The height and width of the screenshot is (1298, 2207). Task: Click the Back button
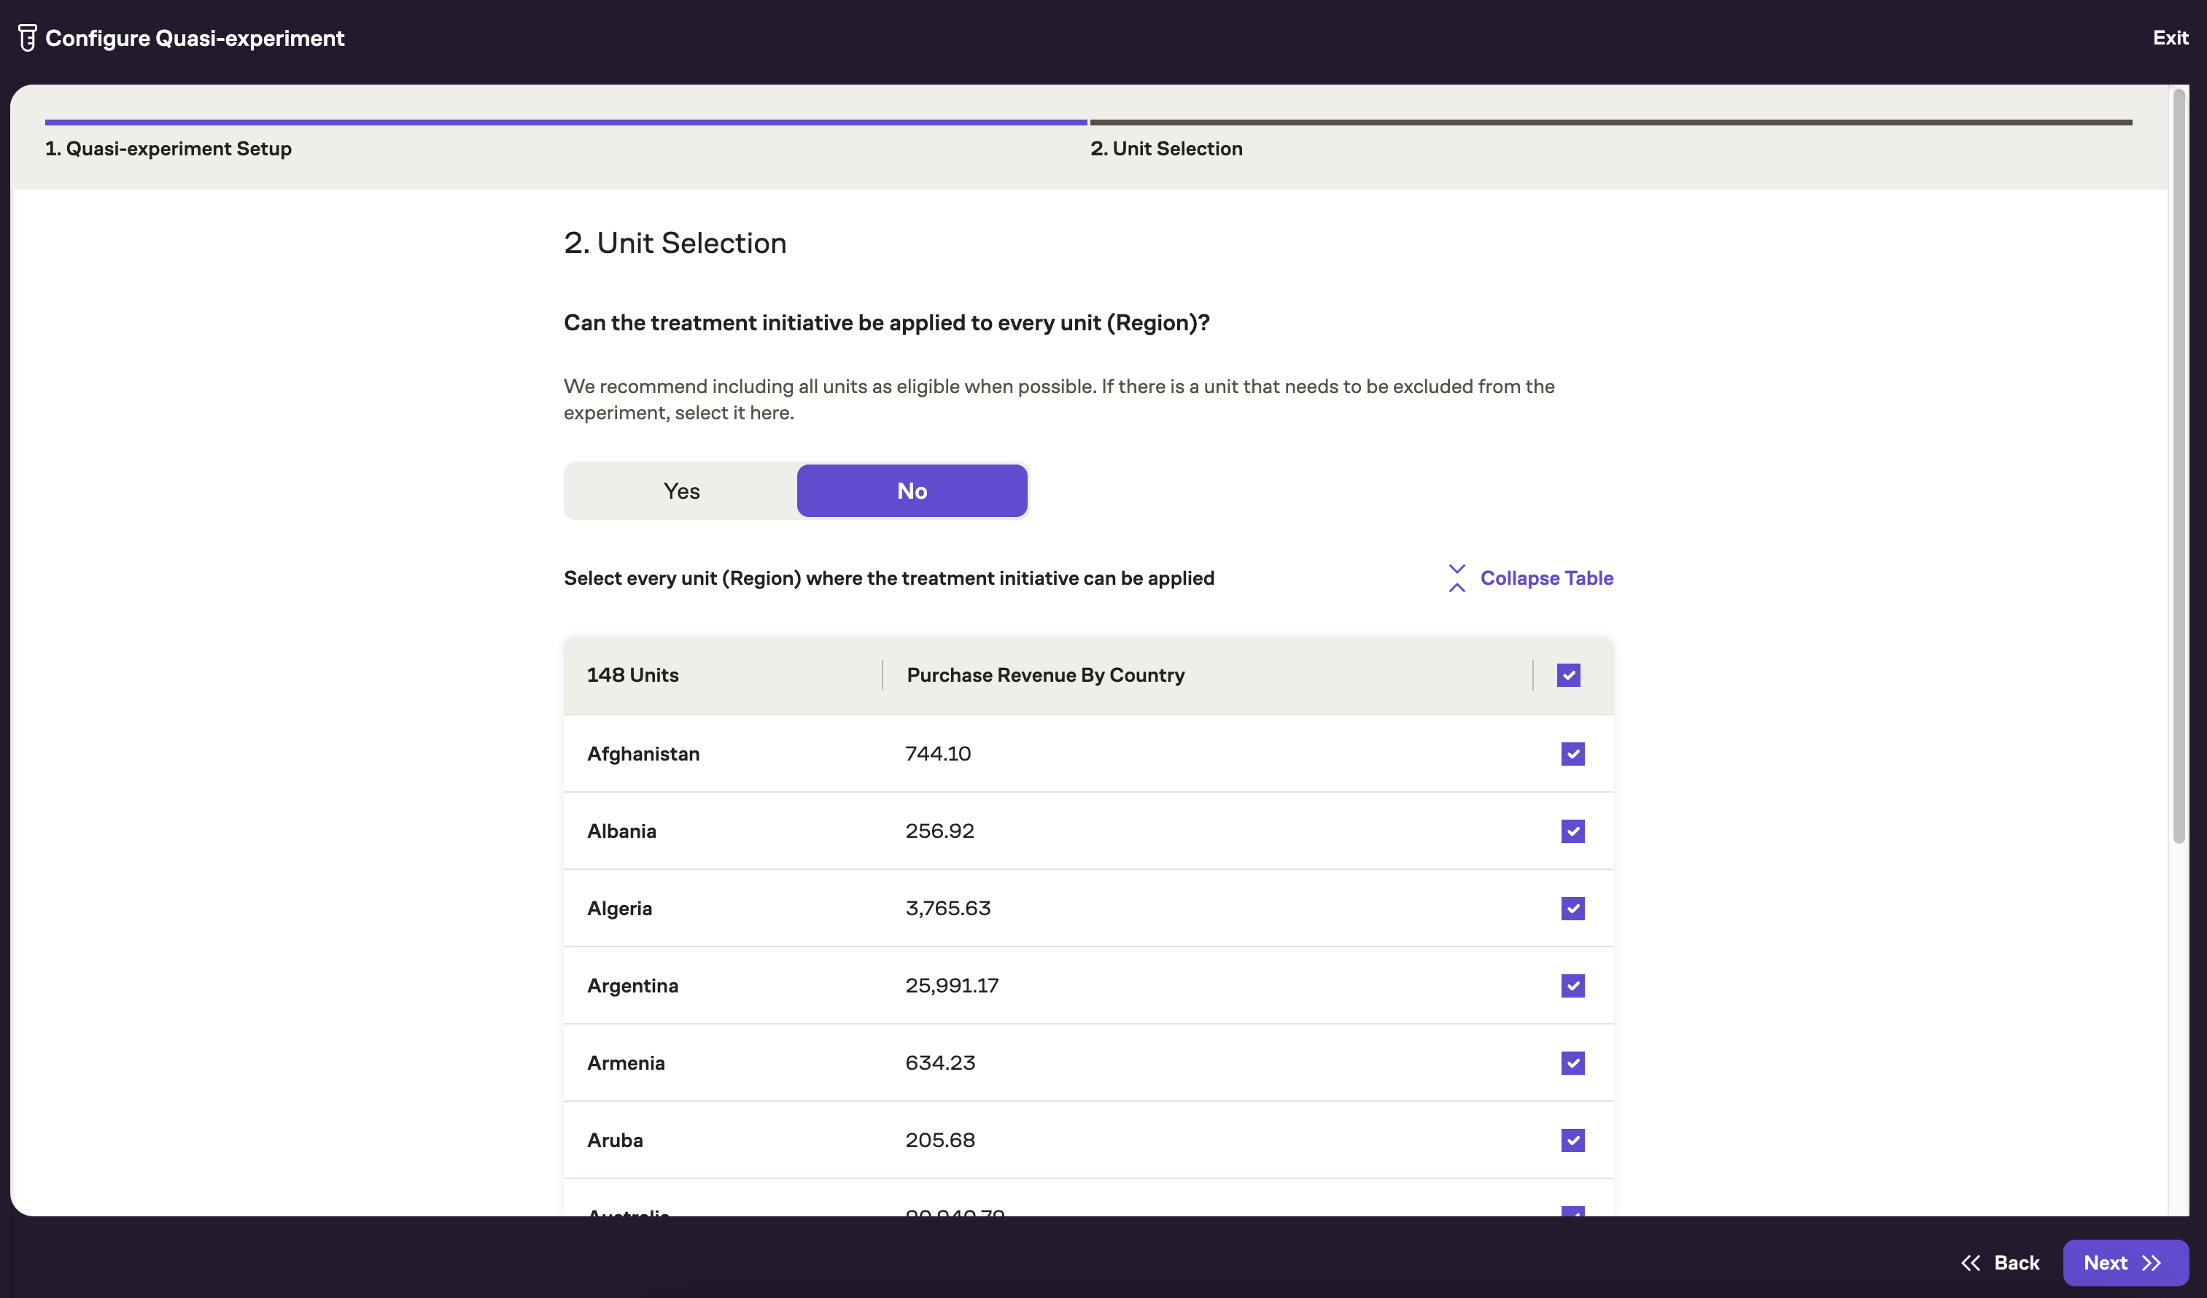2015,1263
